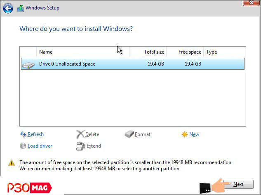Click the Format drive icon

pyautogui.click(x=129, y=134)
